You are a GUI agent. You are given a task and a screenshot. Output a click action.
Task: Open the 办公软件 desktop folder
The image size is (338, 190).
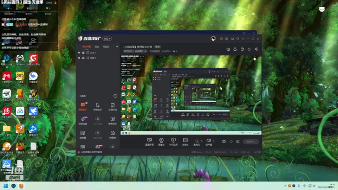pos(7,130)
